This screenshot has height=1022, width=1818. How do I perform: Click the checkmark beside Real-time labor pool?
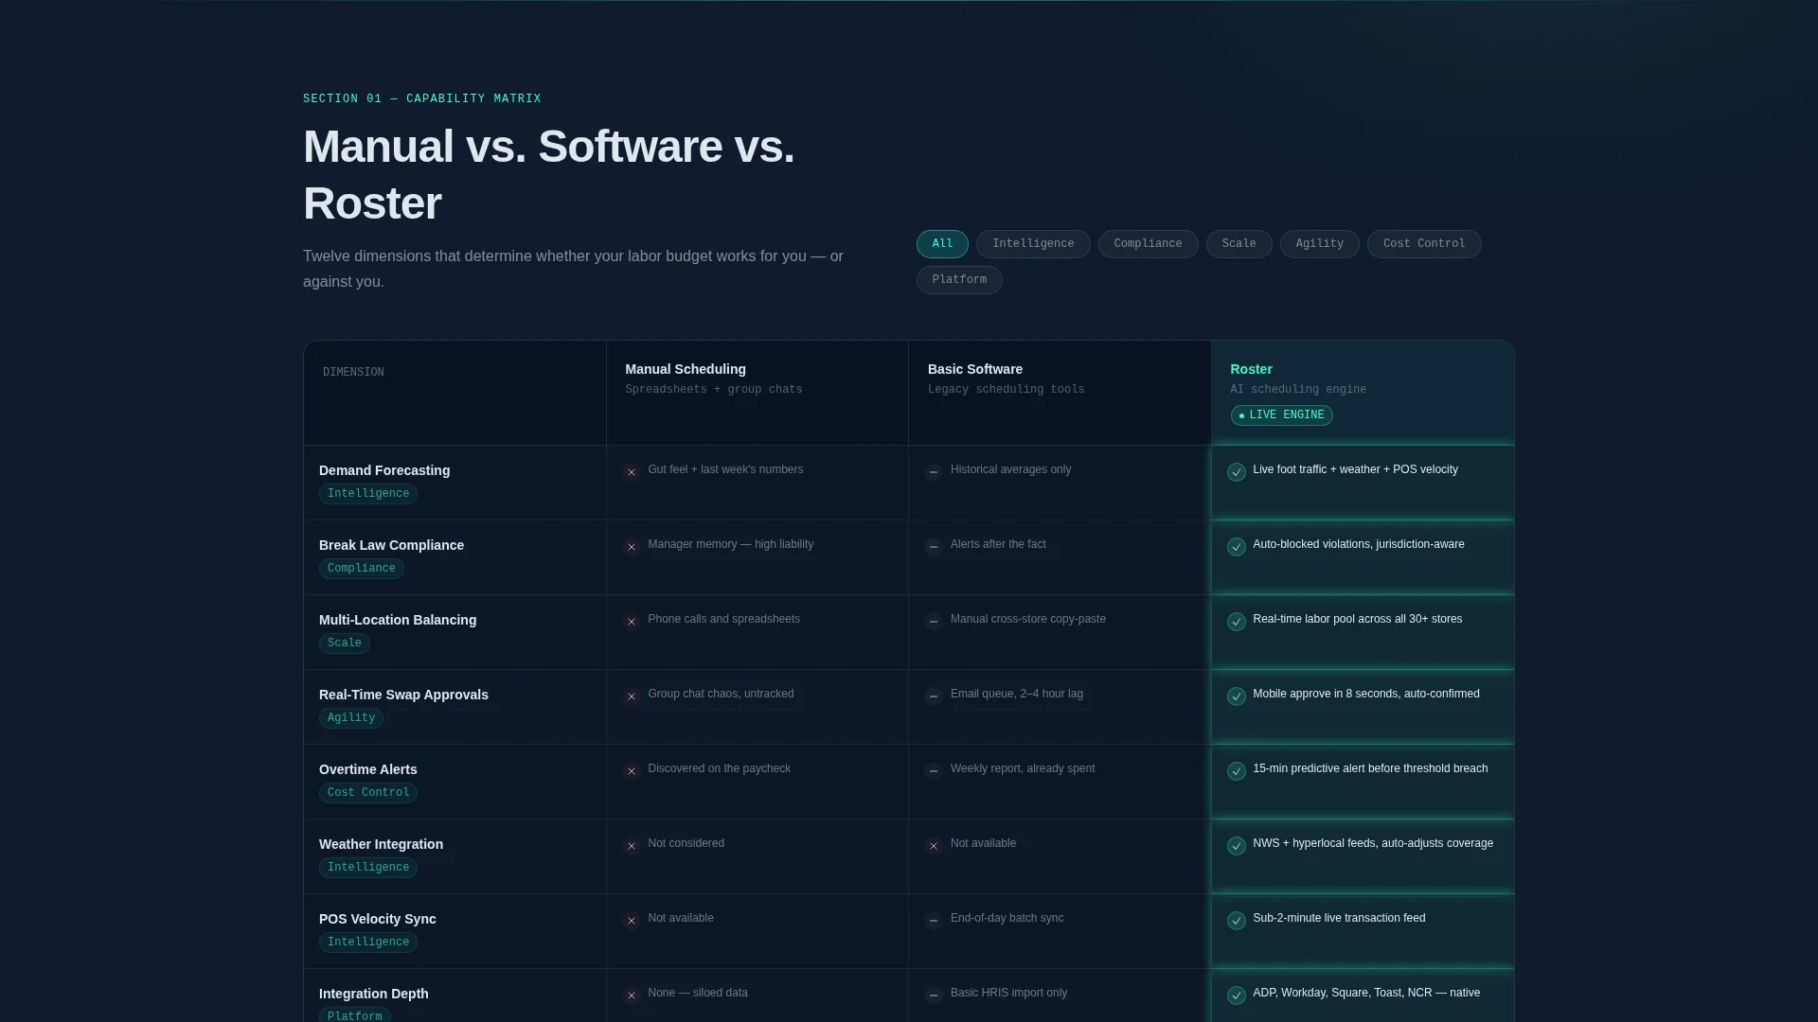pyautogui.click(x=1237, y=622)
